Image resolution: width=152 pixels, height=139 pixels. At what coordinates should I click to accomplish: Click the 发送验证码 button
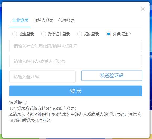click(112, 76)
